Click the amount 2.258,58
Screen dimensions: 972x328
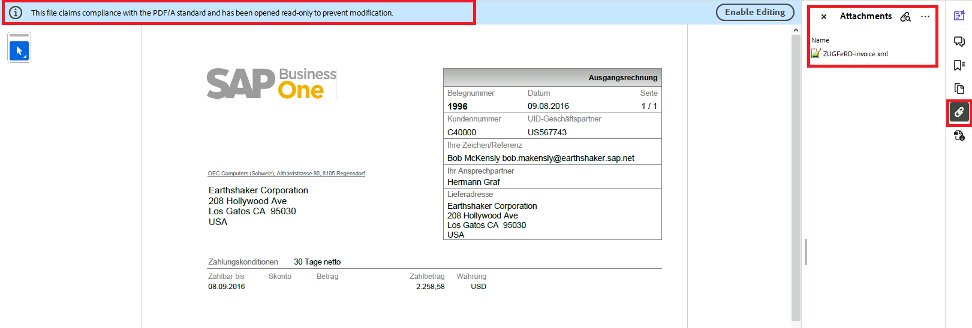(x=431, y=287)
